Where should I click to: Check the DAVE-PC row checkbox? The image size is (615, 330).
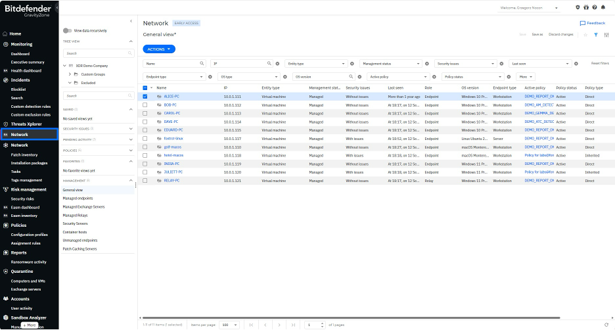click(145, 122)
